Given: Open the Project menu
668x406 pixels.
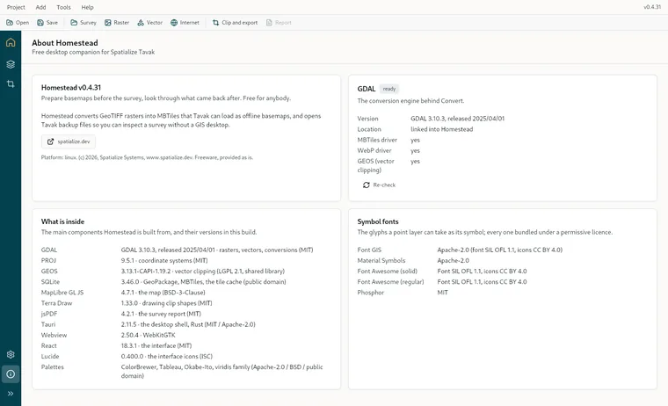Looking at the screenshot, I should pyautogui.click(x=16, y=7).
